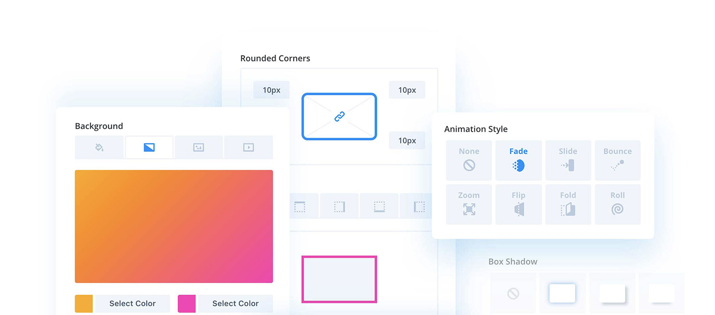Viewport: 715px width, 315px height.
Task: Select the Fold animation option
Action: point(568,204)
